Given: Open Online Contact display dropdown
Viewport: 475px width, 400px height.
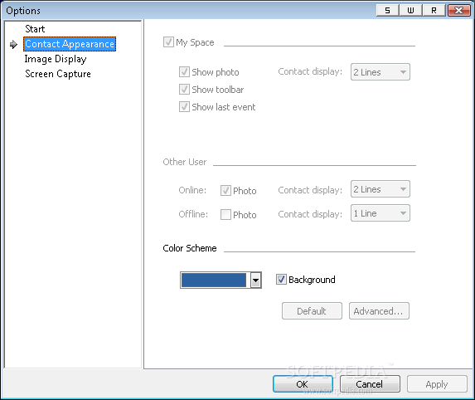Looking at the screenshot, I should click(x=380, y=189).
